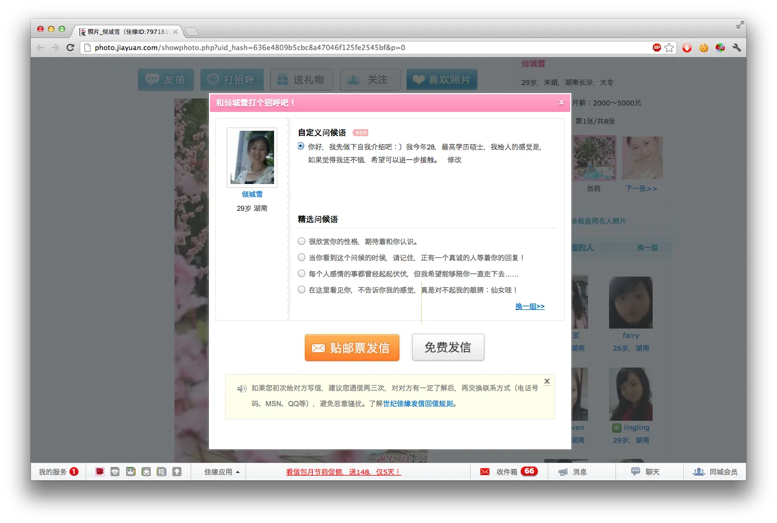Open the 看信包月节前促销 promotion link
777x523 pixels.
(343, 472)
